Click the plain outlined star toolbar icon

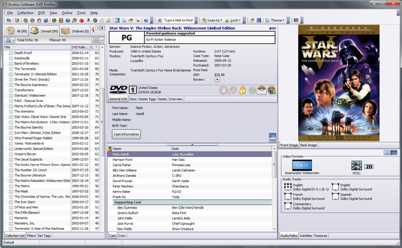point(102,21)
